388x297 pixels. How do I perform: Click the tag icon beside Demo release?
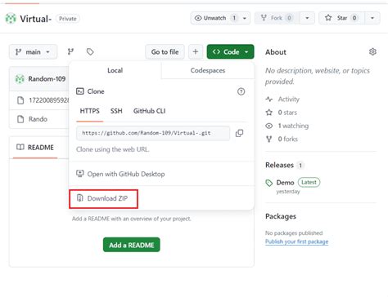pos(269,183)
